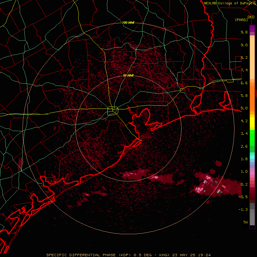Click the 8.2 scale value
Image resolution: width=257 pixels, height=257 pixels.
[x=244, y=57]
